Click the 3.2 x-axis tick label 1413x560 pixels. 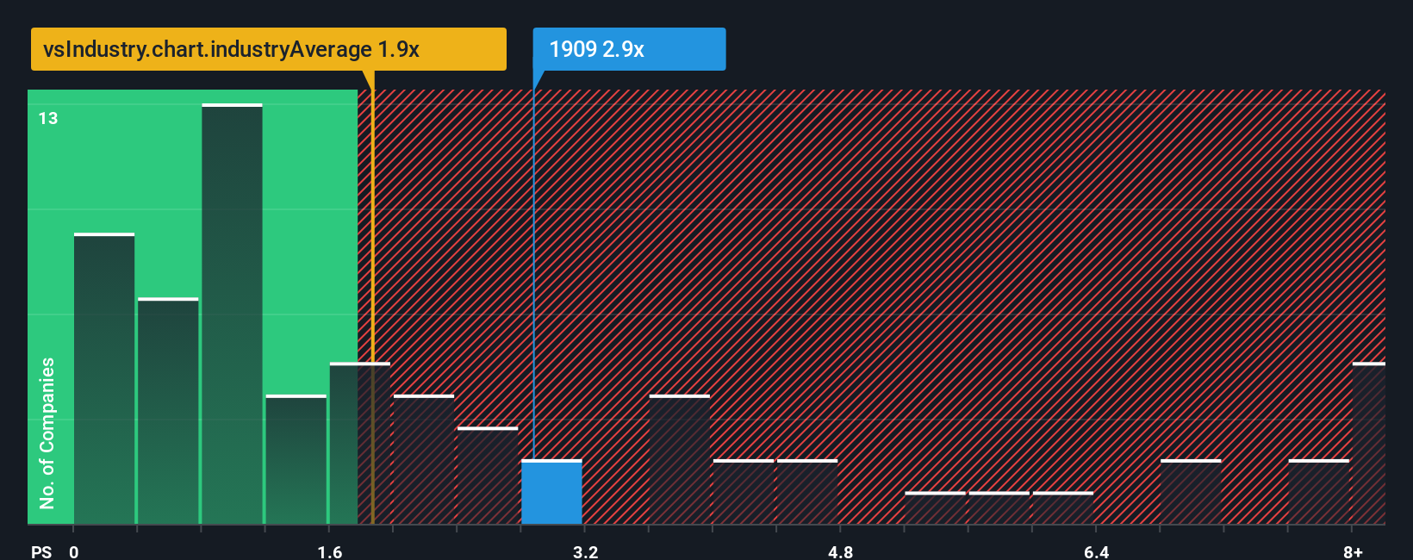586,551
